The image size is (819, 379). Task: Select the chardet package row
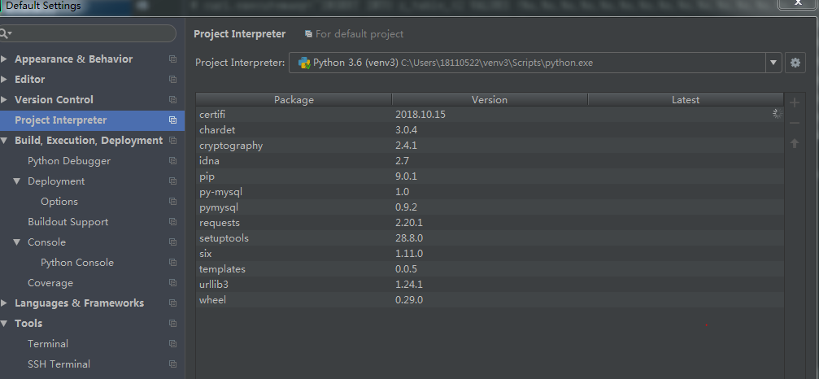(x=490, y=130)
